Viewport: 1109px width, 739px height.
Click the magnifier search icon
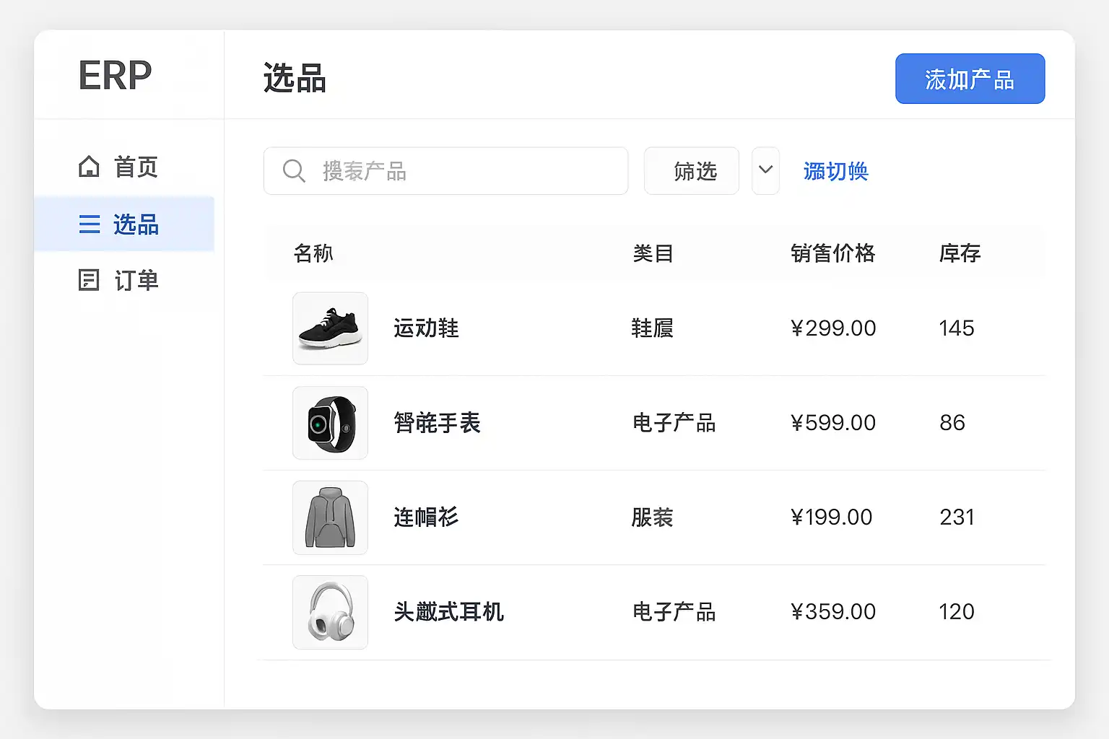[x=294, y=171]
